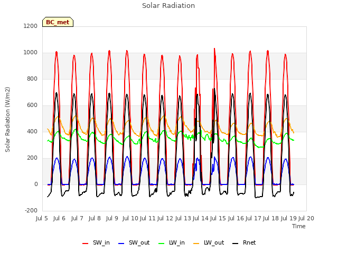The height and width of the screenshot is (253, 338).
Task: Click the red SW_in legend color marker
Action: coord(86,244)
